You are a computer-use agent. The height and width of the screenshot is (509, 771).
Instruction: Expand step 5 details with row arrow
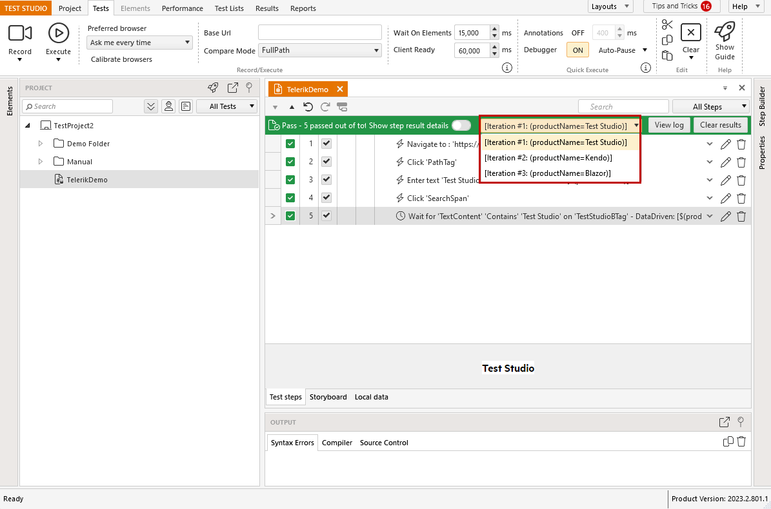click(273, 216)
